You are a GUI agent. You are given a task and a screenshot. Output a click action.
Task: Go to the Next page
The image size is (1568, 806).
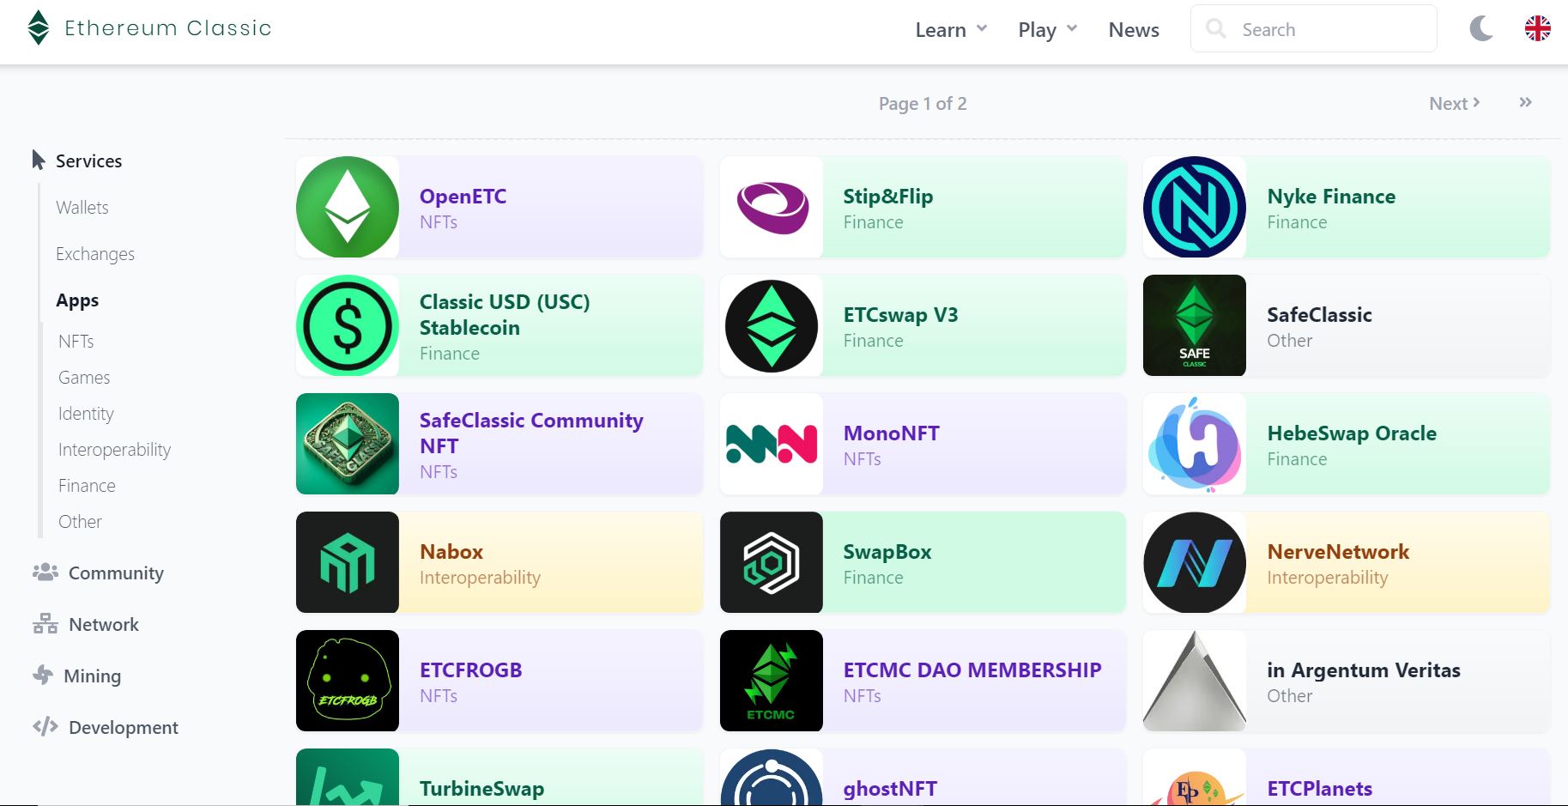click(1454, 103)
